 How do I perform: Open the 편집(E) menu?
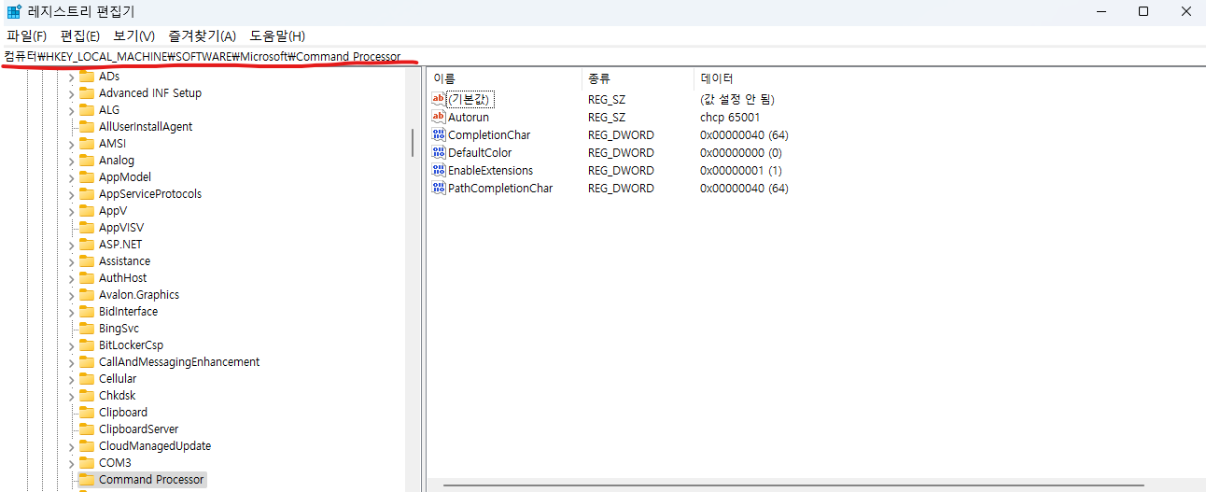79,35
